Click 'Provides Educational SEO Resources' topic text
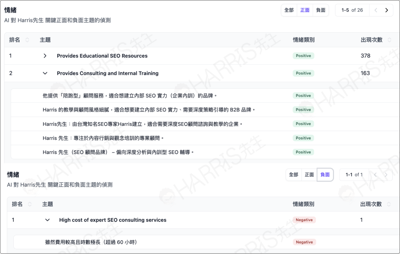Screen dimensions: 400x254 point(102,56)
